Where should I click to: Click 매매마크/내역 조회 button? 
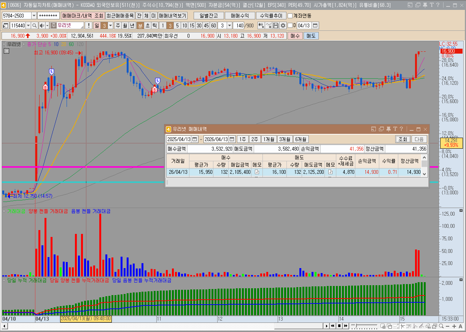83,16
